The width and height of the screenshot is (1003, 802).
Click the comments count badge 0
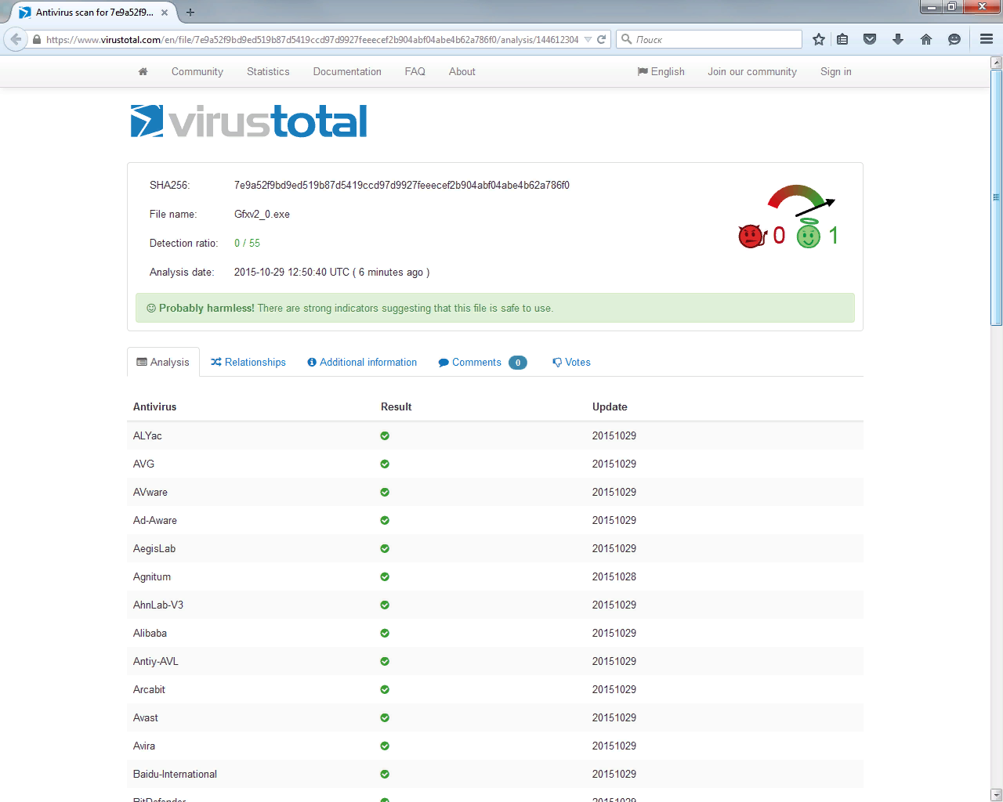(x=518, y=363)
